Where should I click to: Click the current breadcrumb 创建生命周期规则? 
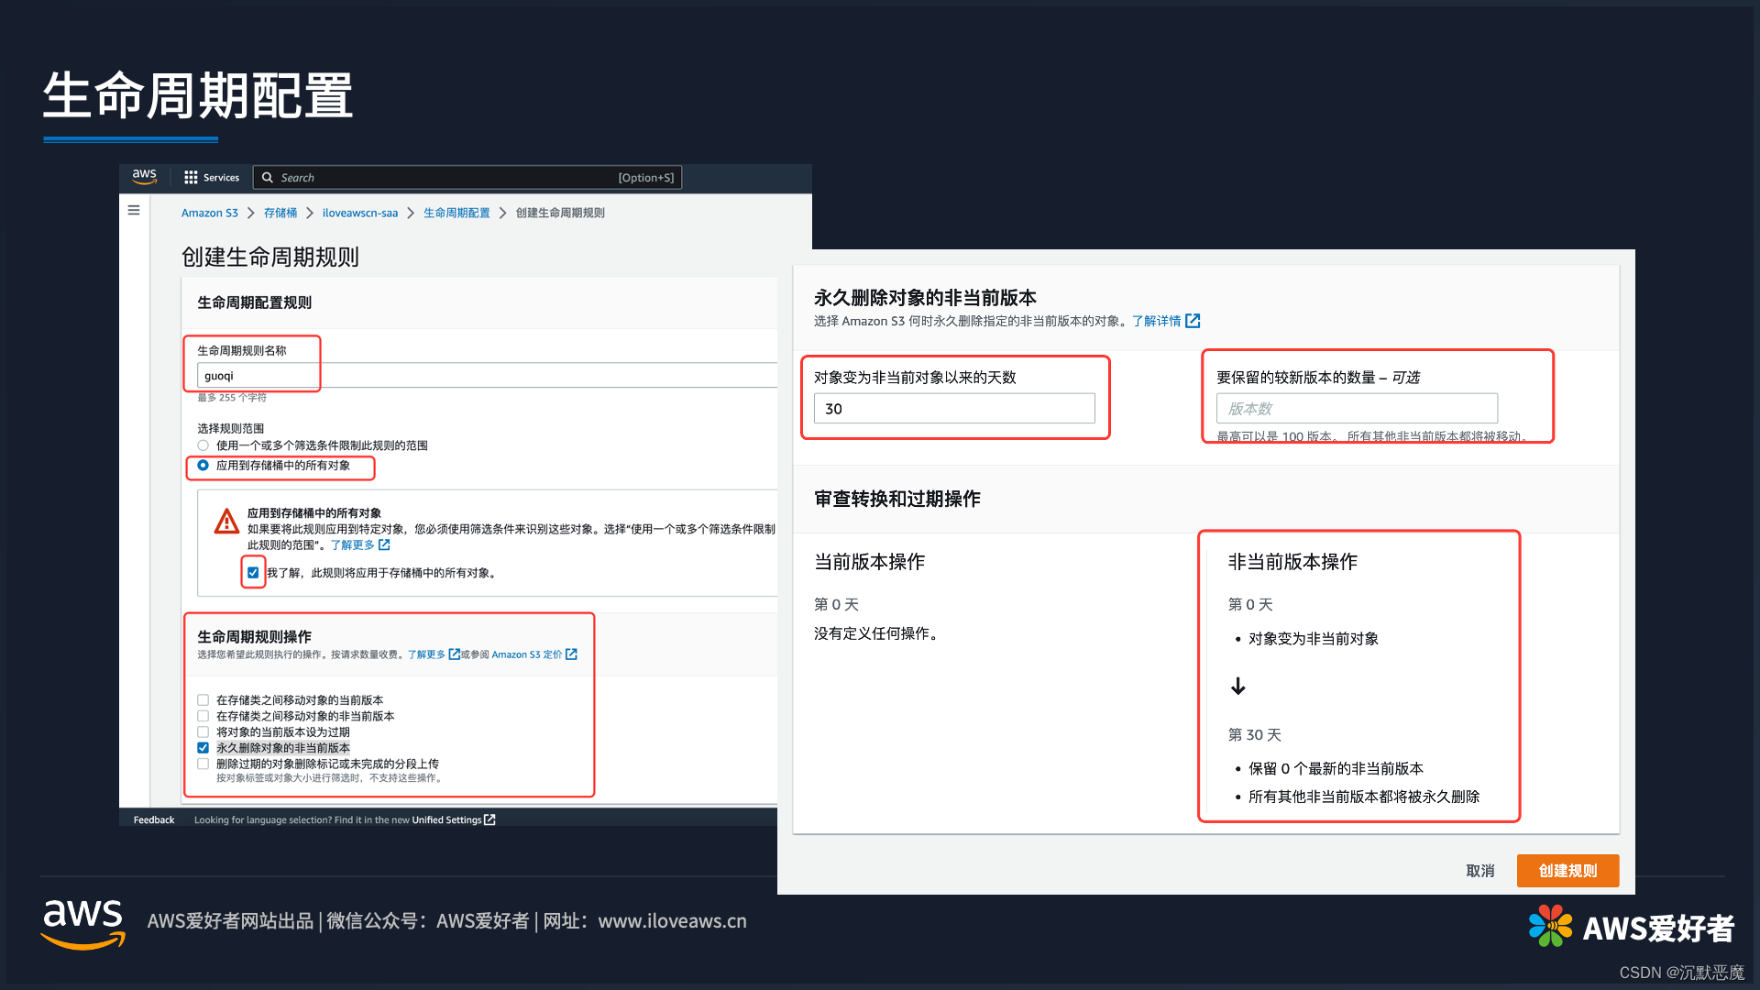[x=560, y=213]
